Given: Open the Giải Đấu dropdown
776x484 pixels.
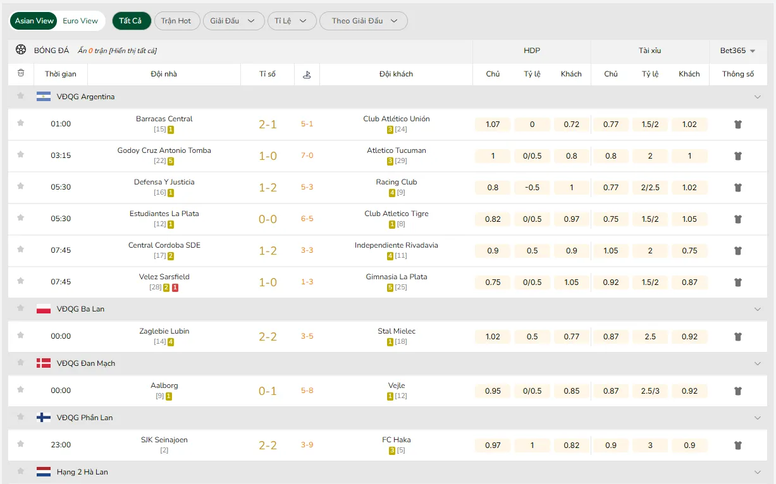Looking at the screenshot, I should (233, 21).
